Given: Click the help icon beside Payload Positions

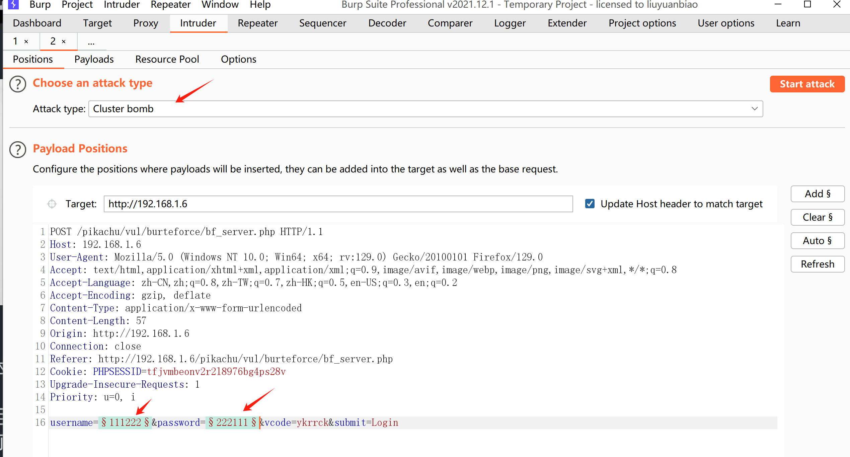Looking at the screenshot, I should coord(18,149).
